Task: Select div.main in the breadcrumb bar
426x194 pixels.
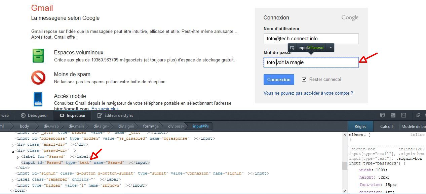Action: [x=76, y=127]
